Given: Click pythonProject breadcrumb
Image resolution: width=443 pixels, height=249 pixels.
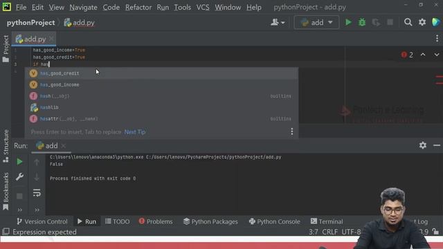Looking at the screenshot, I should click(x=30, y=23).
